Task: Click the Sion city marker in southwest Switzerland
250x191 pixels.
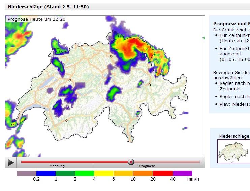Action: 66,121
